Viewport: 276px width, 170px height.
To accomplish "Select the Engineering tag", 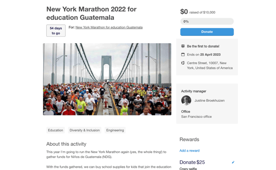I will click(x=115, y=130).
